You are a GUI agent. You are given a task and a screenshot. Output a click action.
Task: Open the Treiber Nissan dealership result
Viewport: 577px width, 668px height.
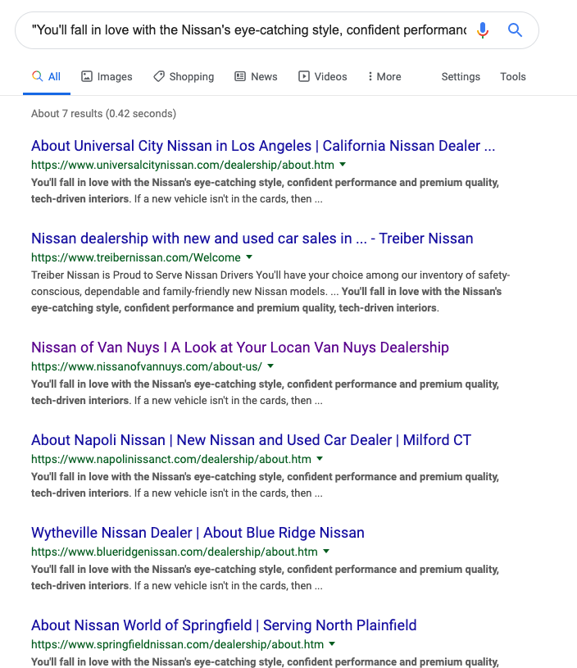click(x=252, y=239)
